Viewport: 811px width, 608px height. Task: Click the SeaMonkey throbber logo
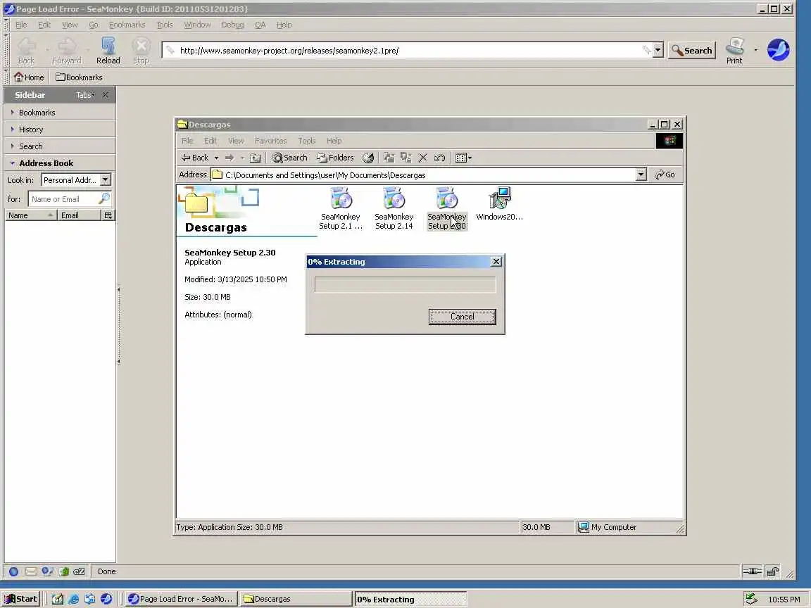point(778,50)
